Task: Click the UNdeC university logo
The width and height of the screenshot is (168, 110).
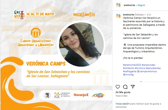Action: click(x=62, y=95)
